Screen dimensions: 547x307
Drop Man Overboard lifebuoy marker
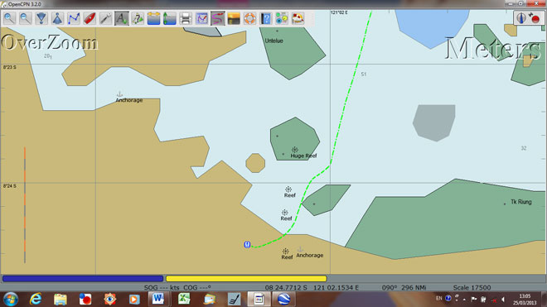click(x=249, y=18)
